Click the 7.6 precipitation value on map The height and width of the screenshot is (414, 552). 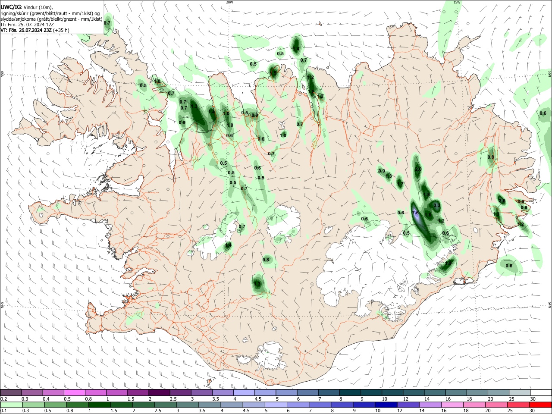tap(416, 213)
